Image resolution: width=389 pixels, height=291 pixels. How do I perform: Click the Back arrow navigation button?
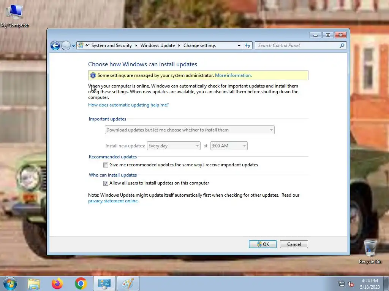click(55, 45)
